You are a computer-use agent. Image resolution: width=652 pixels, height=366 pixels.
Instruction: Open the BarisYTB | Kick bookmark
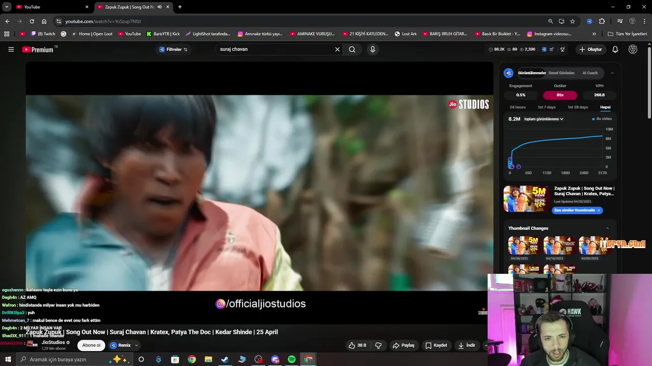click(x=163, y=34)
